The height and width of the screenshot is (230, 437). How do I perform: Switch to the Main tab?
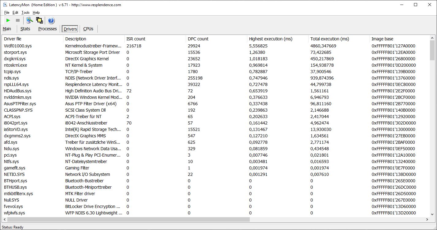pyautogui.click(x=7, y=29)
